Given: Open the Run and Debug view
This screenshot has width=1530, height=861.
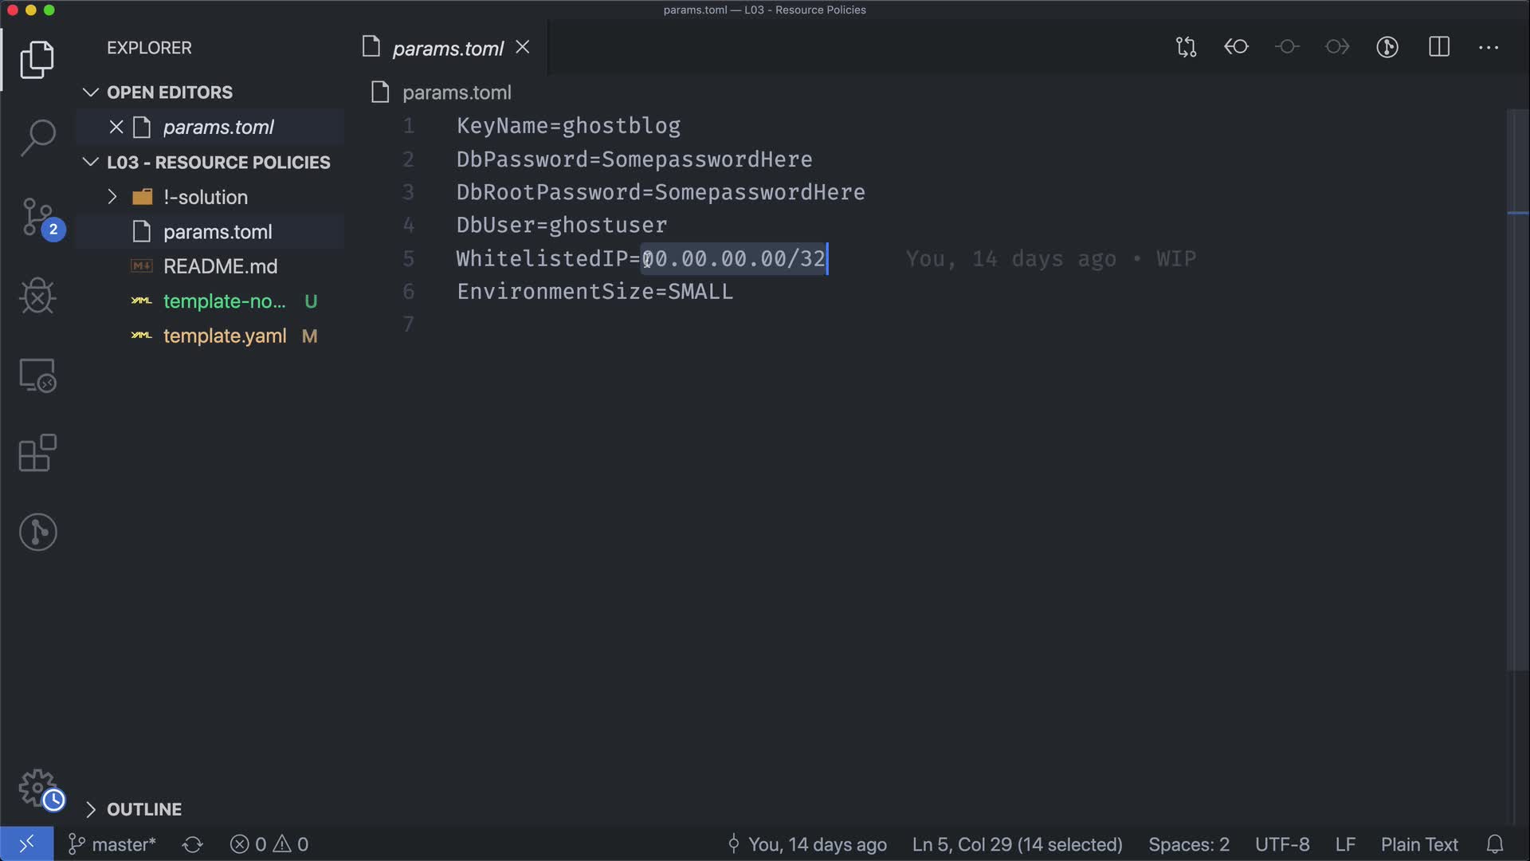Looking at the screenshot, I should tap(37, 296).
